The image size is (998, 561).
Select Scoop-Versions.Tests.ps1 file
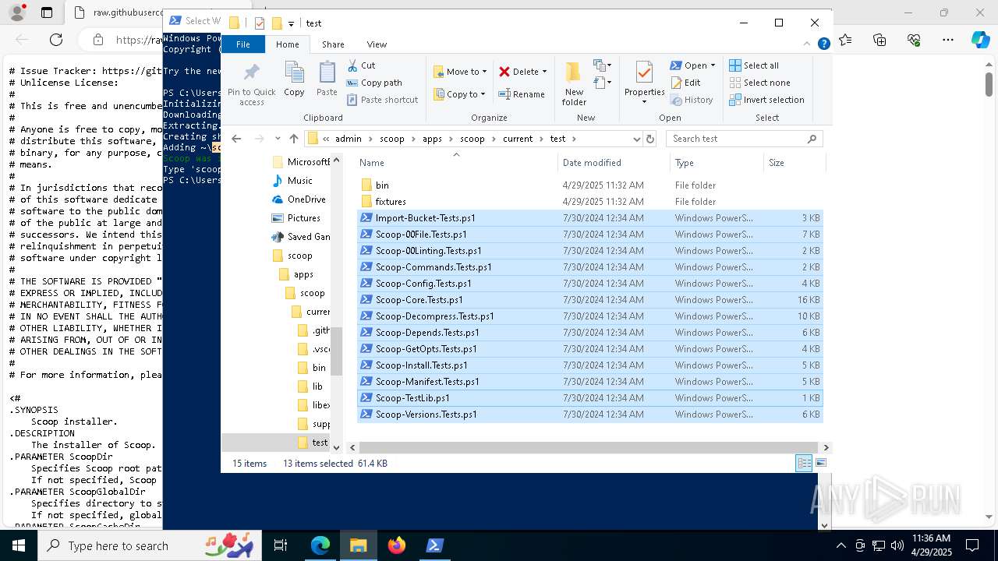589,415
